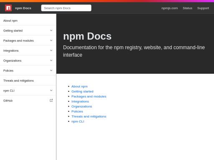The width and height of the screenshot is (214, 160).
Task: Follow the Integrations content link
Action: click(80, 101)
